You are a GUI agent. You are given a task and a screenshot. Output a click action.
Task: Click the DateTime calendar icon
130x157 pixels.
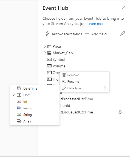tap(19, 88)
